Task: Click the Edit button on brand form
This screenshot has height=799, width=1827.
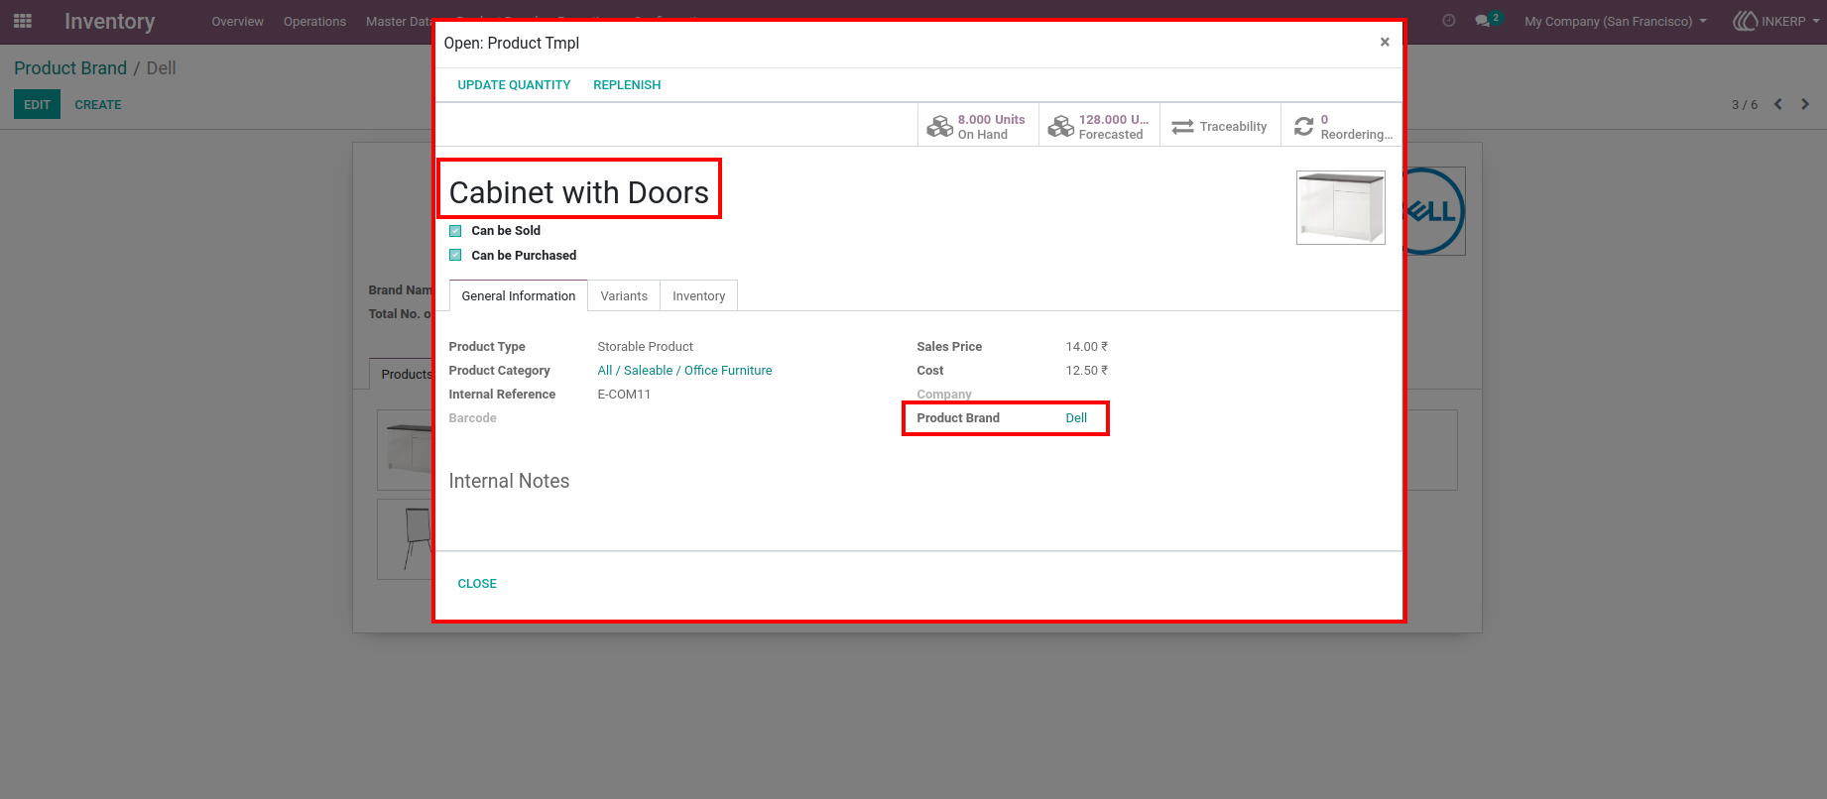Action: tap(37, 104)
